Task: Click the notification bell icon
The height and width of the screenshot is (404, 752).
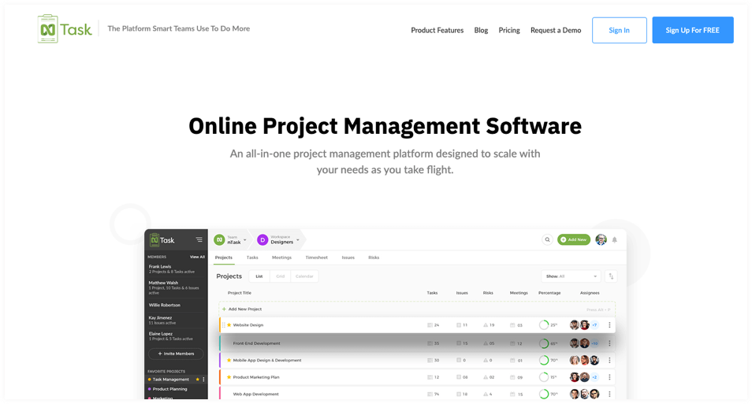Action: click(x=615, y=239)
